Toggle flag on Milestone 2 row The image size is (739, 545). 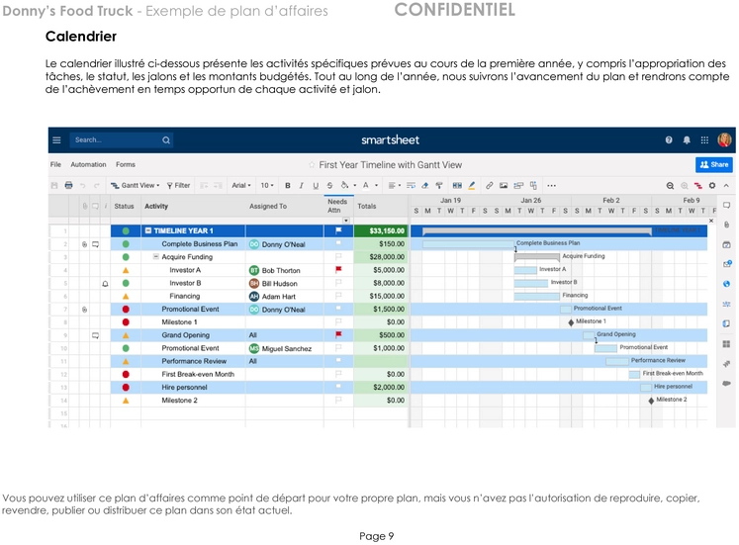[x=338, y=400]
